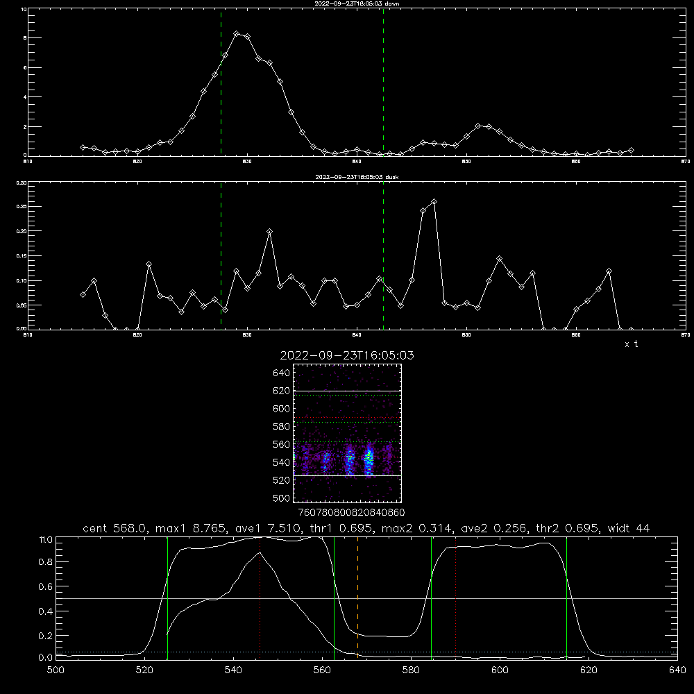The width and height of the screenshot is (694, 694).
Task: Click the x-axis label 500 of the bottom plot
Action: pyautogui.click(x=56, y=670)
